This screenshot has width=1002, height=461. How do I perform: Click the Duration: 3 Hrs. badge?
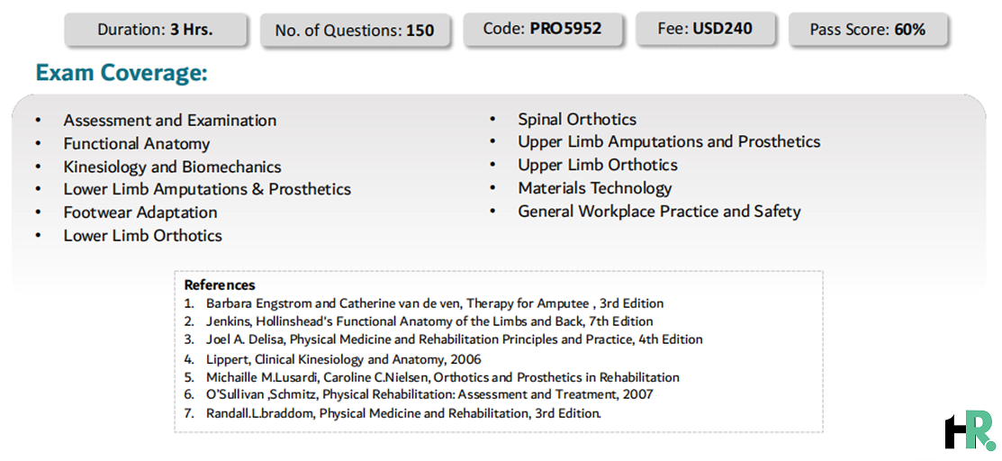pos(155,30)
